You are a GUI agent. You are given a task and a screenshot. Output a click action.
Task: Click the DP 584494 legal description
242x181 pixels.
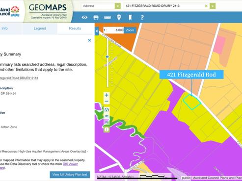8,94
